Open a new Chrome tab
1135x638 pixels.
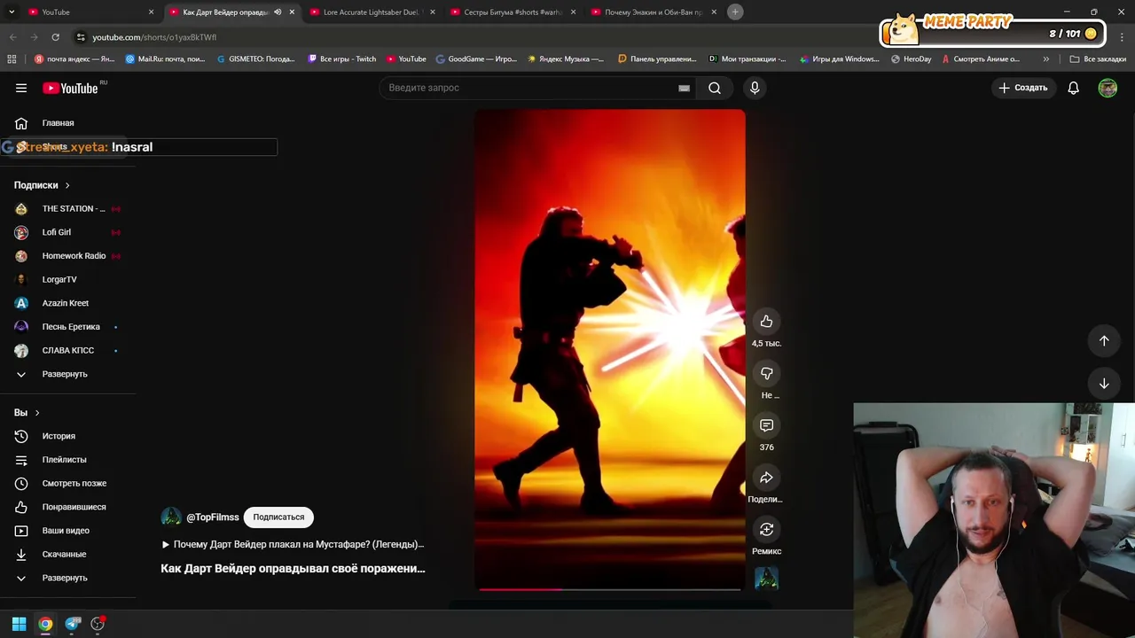(x=735, y=12)
